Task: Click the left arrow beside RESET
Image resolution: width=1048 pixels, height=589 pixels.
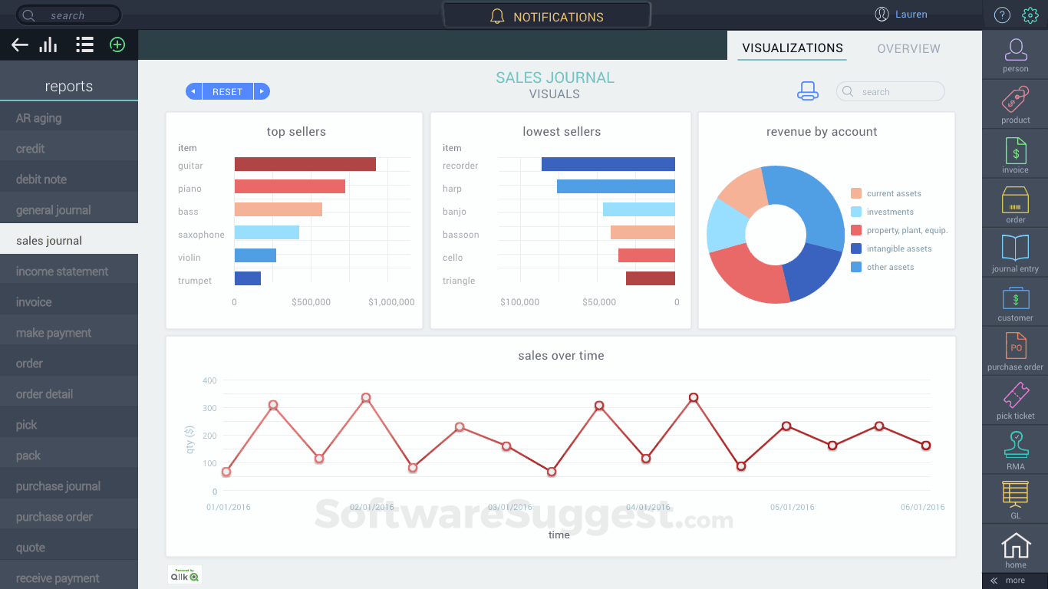Action: [193, 90]
